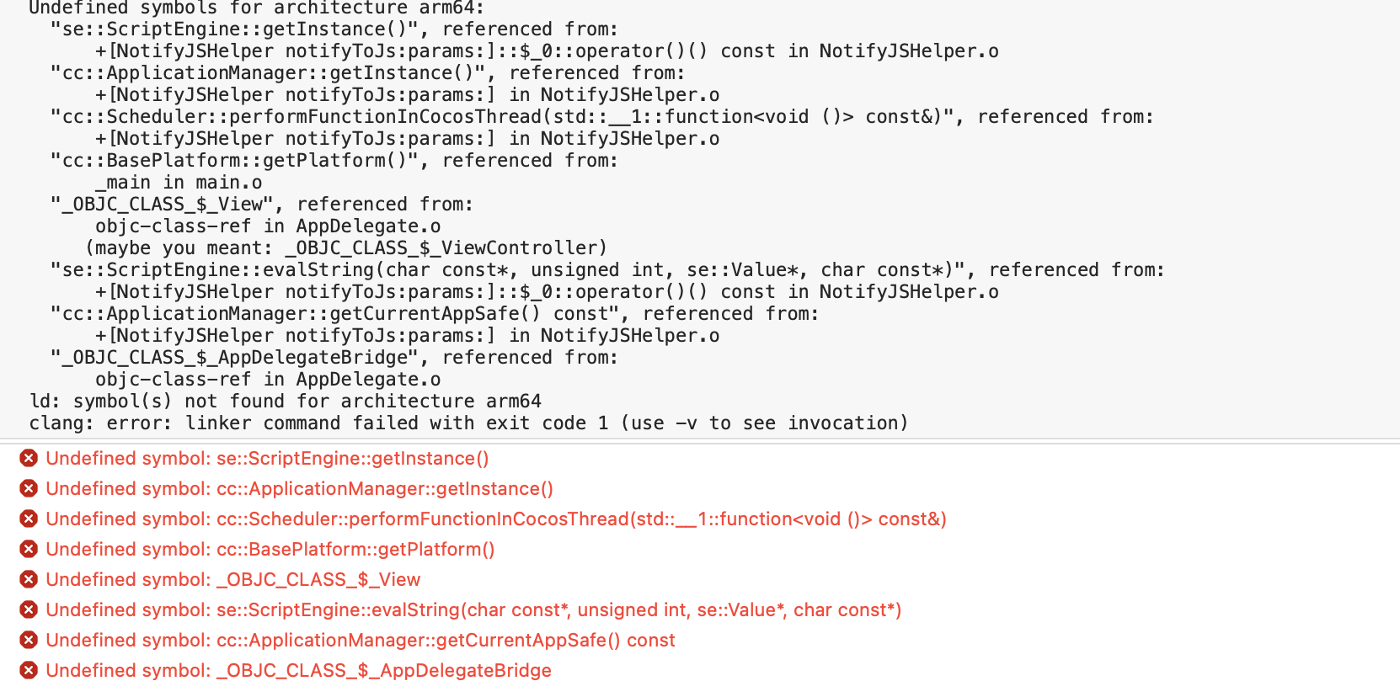Select Undefined symbol cc::ApplicationManager::getInstance() error text
Image resolution: width=1400 pixels, height=697 pixels.
pyautogui.click(x=299, y=488)
